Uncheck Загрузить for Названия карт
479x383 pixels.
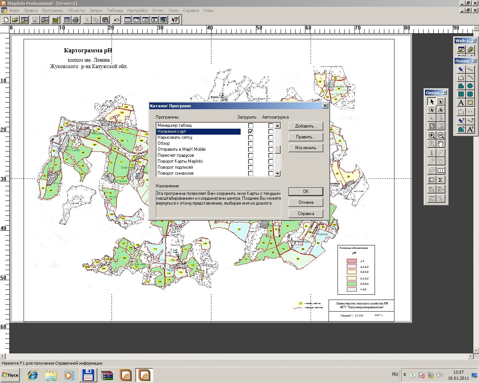251,132
